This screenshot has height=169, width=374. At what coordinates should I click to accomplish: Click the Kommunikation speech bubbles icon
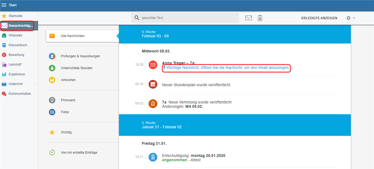click(4, 94)
